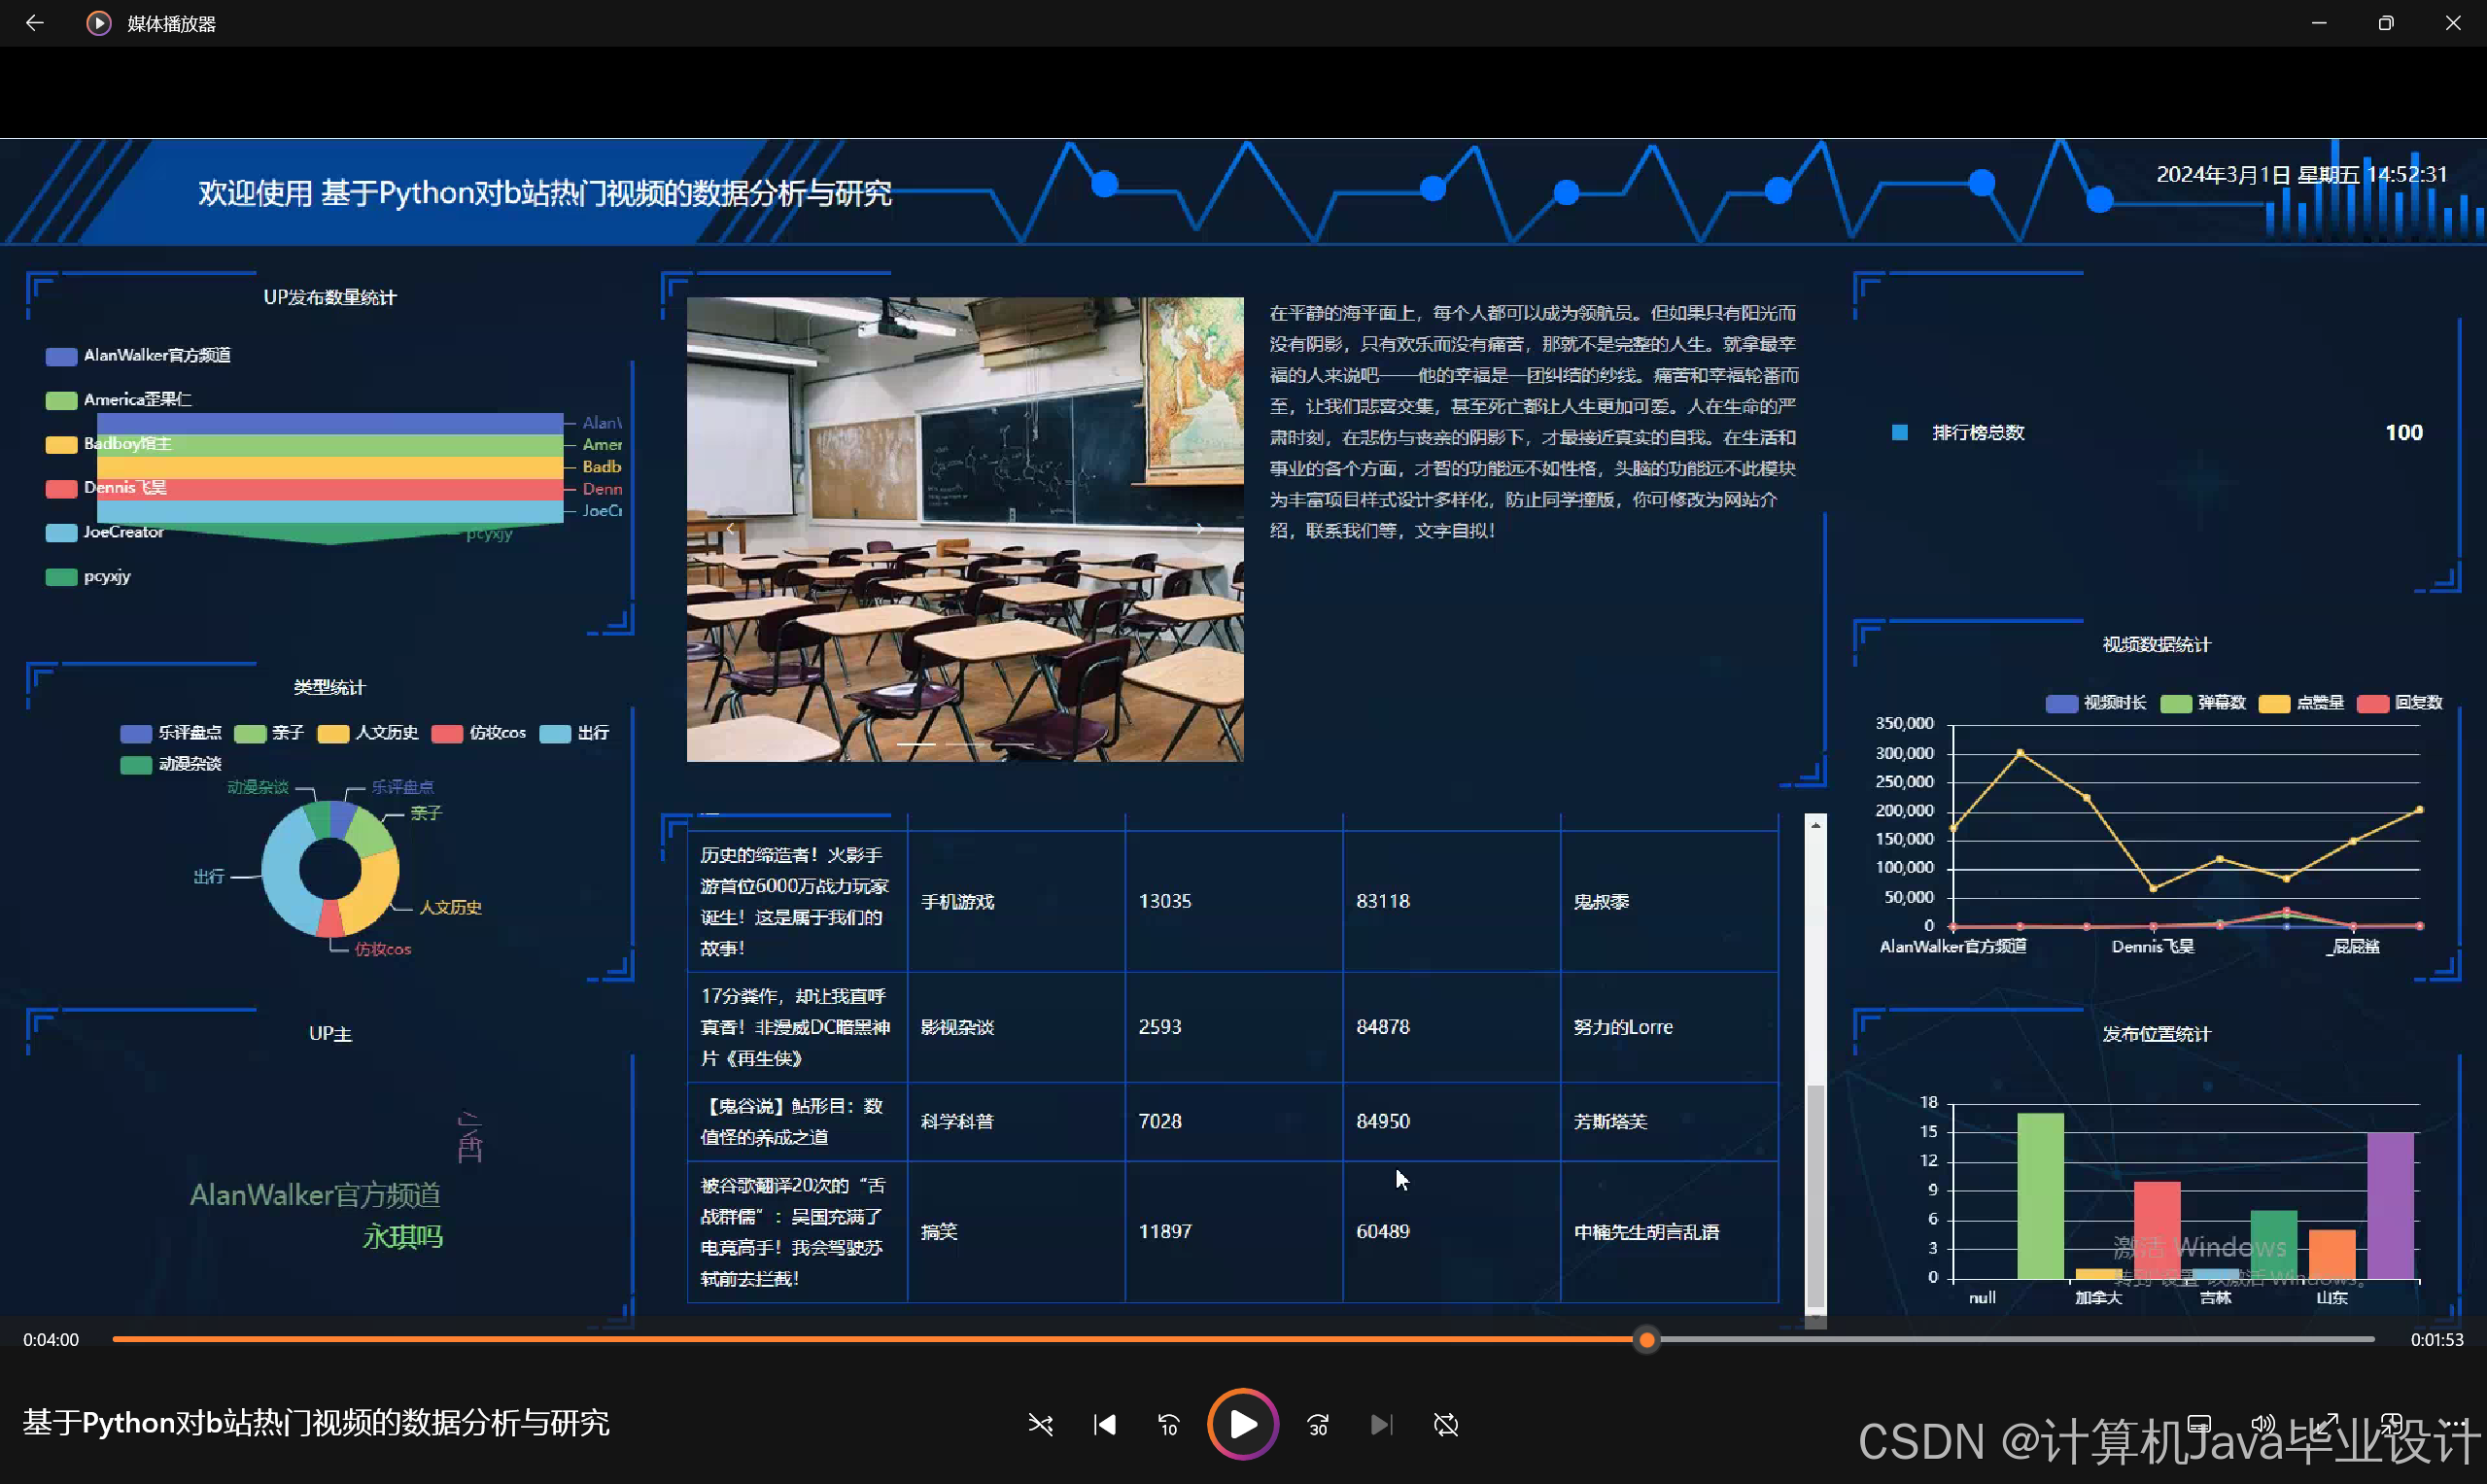Open the subtitles and captions menu
This screenshot has width=2487, height=1484.
2199,1424
